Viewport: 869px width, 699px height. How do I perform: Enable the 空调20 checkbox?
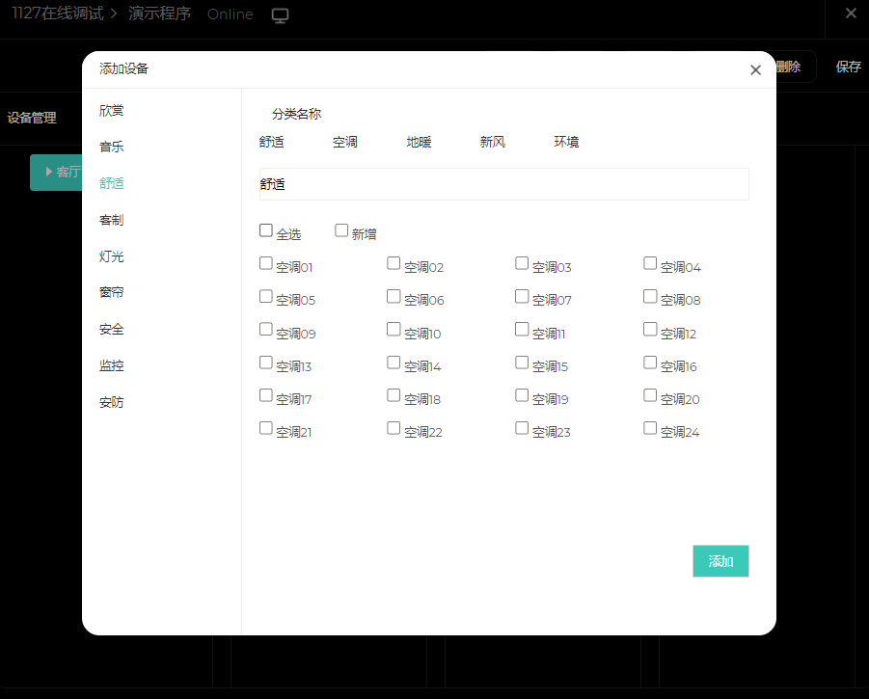[650, 395]
